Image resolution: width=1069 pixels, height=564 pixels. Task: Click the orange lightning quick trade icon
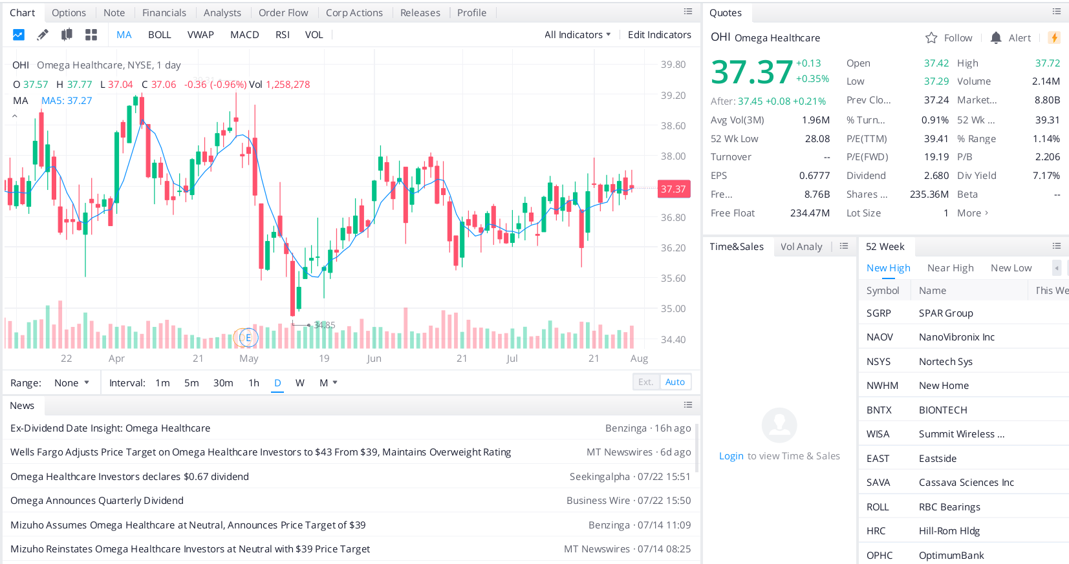(1054, 37)
